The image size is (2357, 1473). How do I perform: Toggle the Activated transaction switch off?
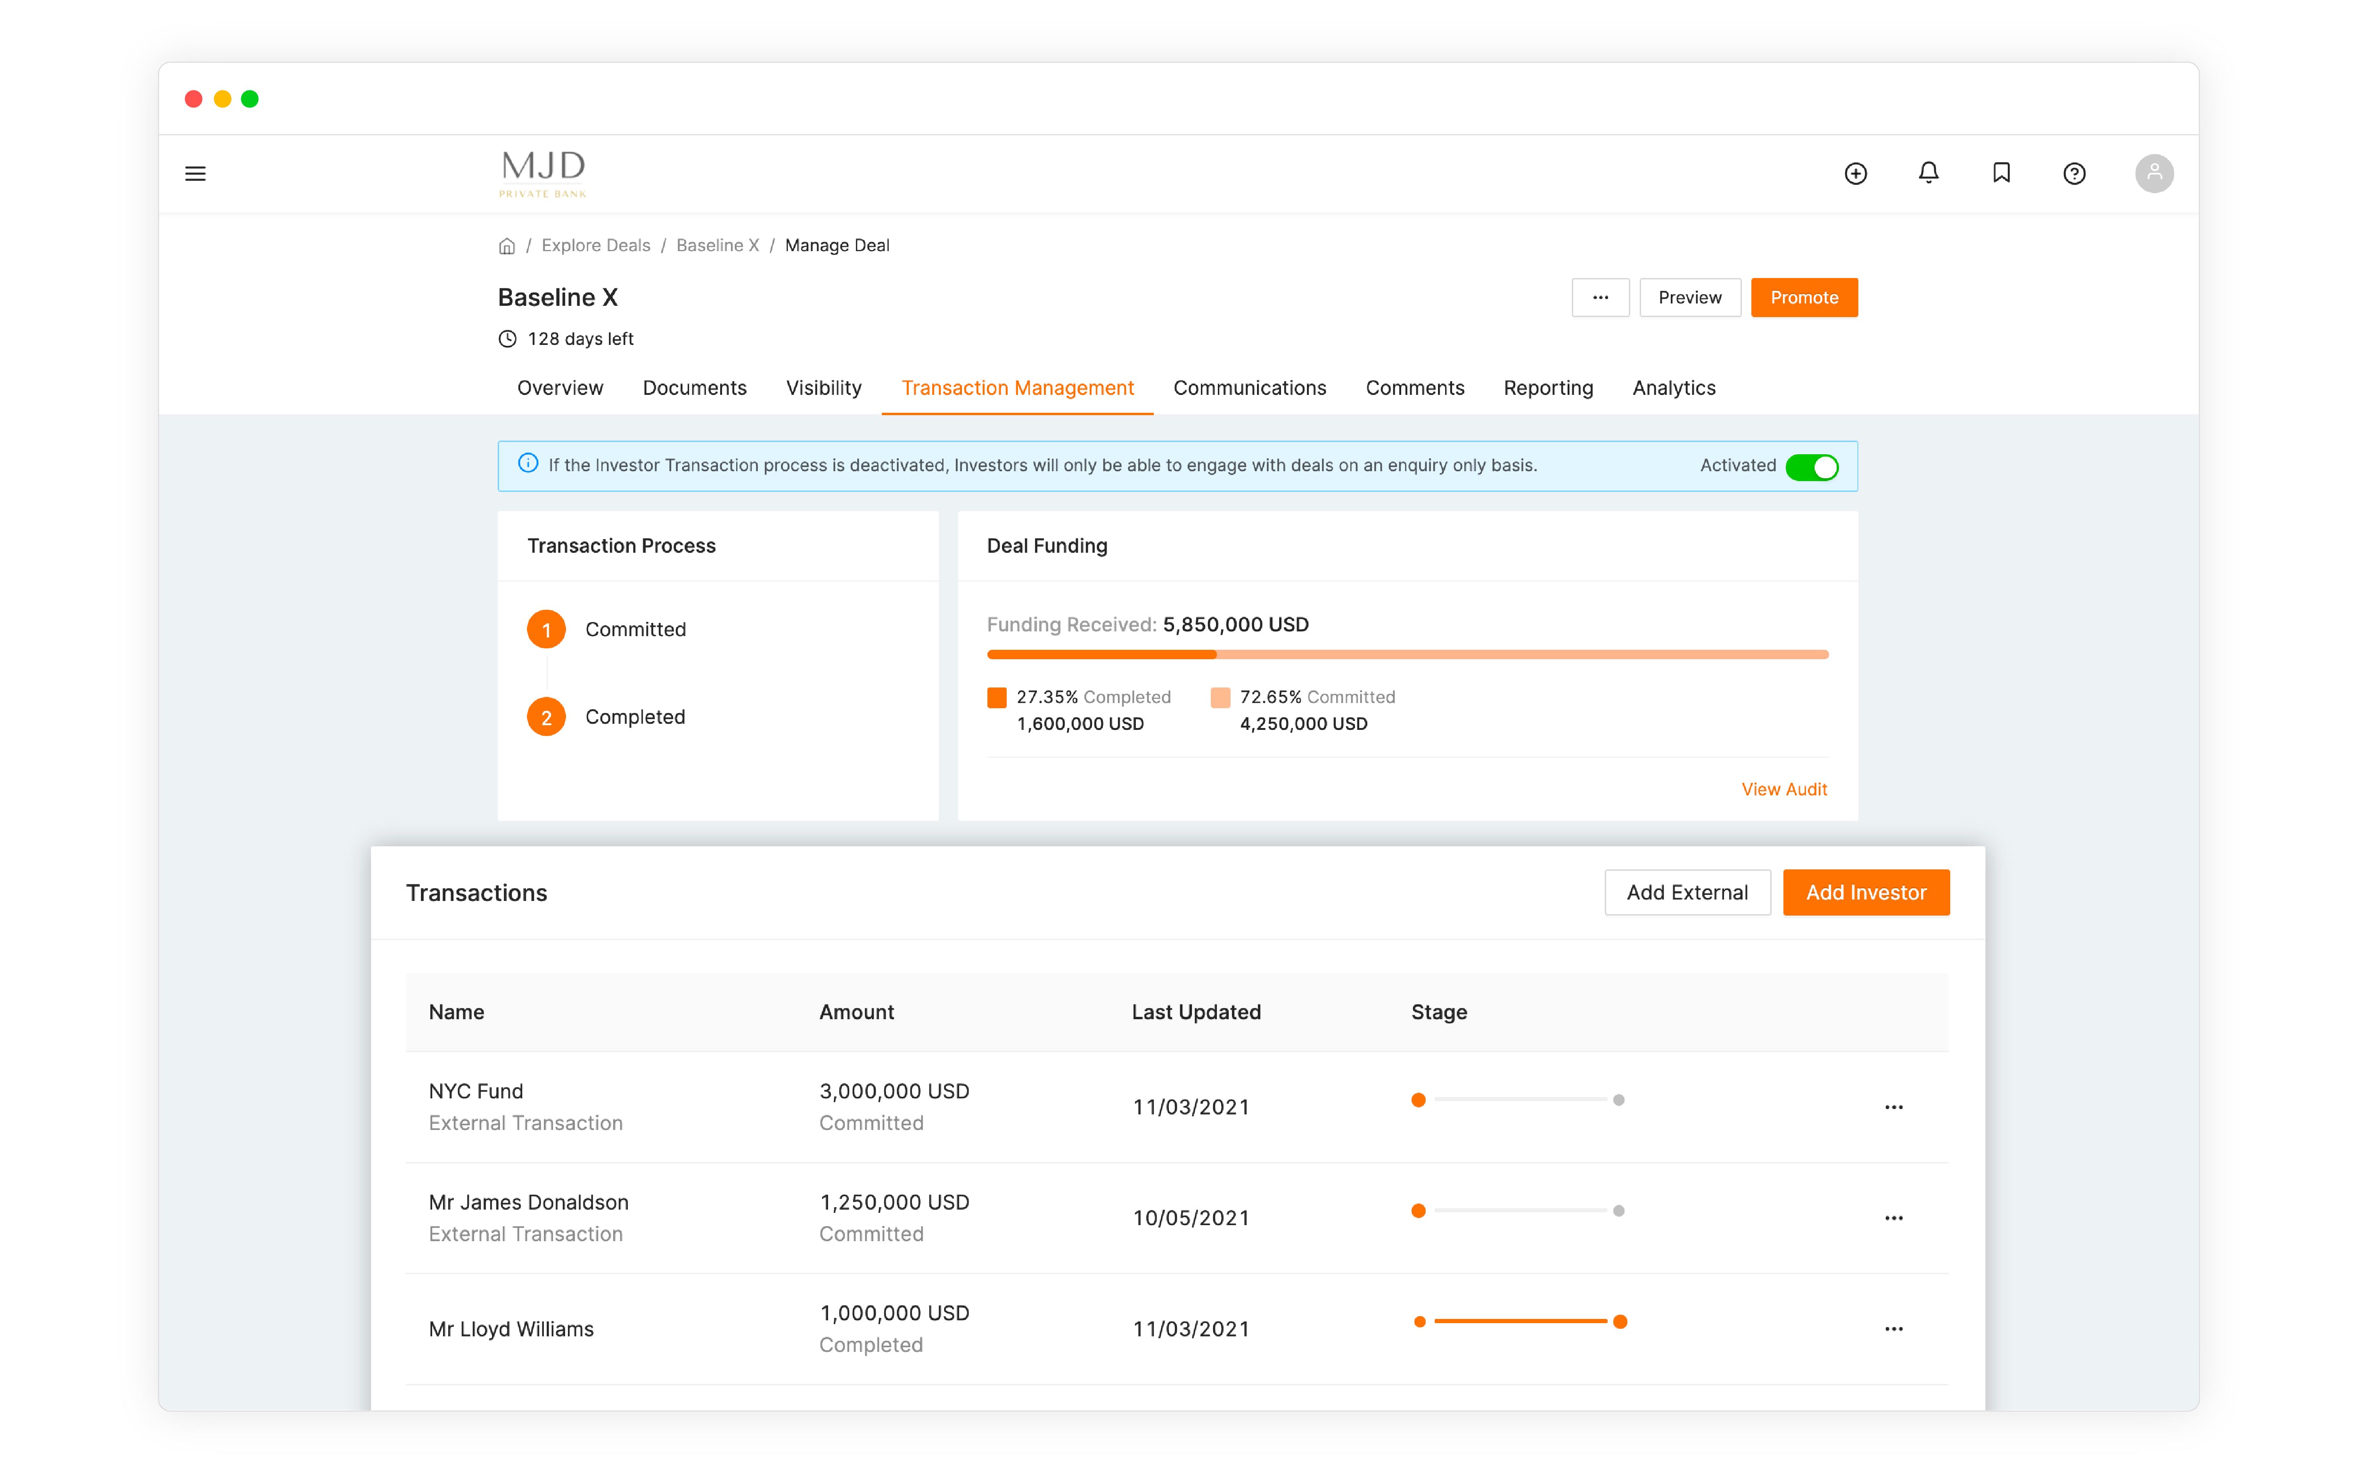click(x=1811, y=466)
